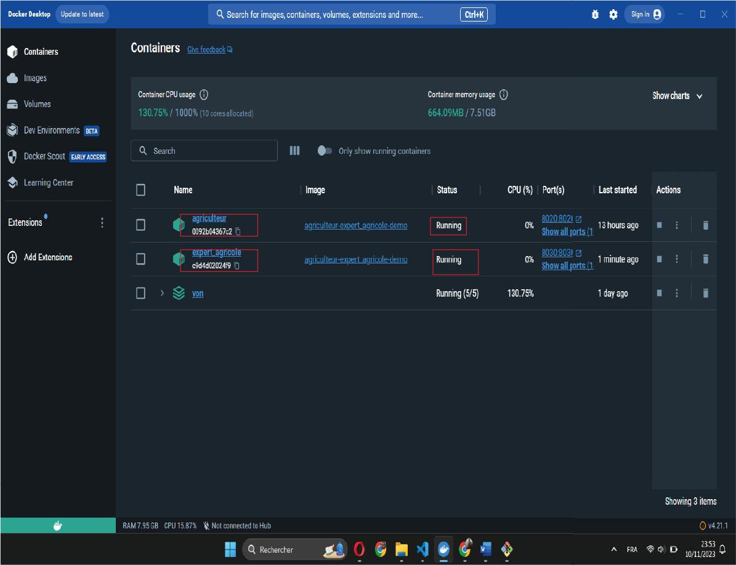Click the Container CPU usage info icon
Viewport: 736px width, 565px height.
coord(204,95)
